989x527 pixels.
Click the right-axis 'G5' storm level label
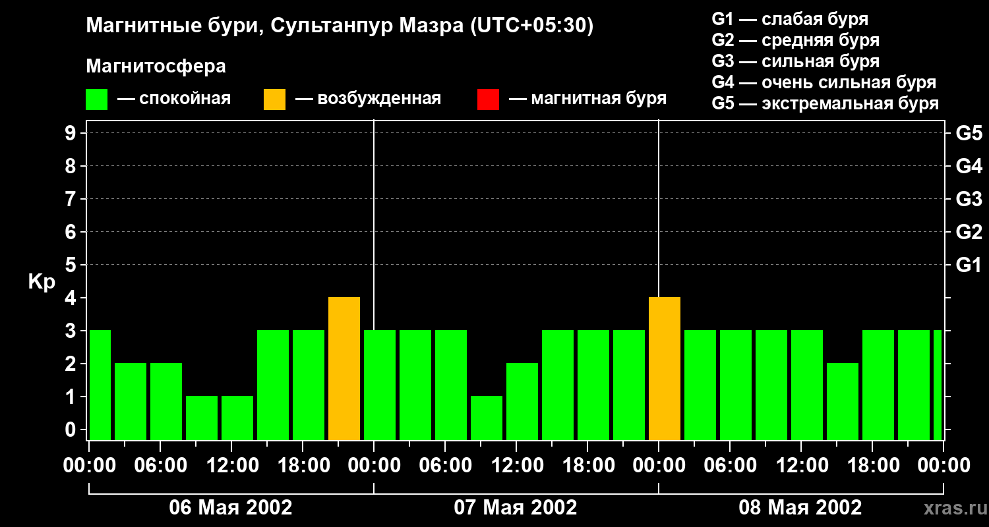[969, 133]
